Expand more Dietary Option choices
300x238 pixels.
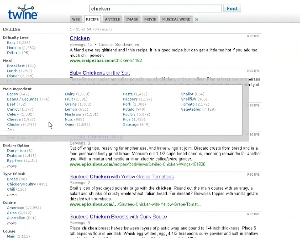12,166
